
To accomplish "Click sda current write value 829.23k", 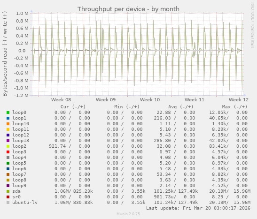I will [83, 191].
